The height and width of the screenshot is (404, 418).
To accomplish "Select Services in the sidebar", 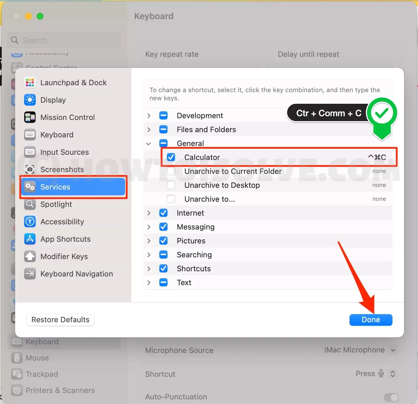I will (55, 187).
